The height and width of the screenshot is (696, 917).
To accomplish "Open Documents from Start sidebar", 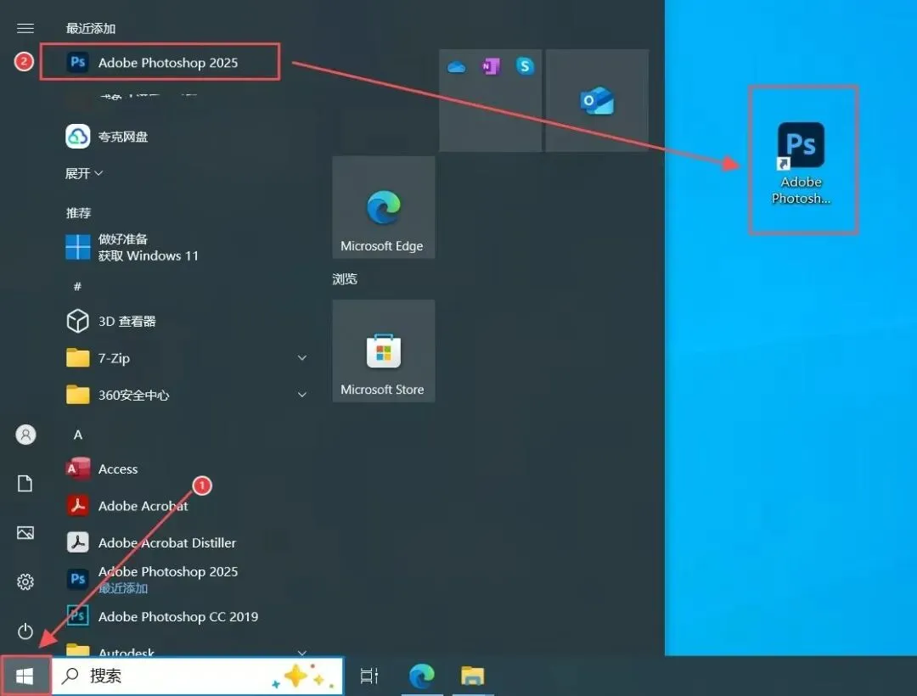I will coord(25,483).
